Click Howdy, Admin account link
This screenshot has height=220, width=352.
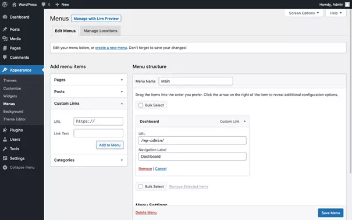[331, 4]
